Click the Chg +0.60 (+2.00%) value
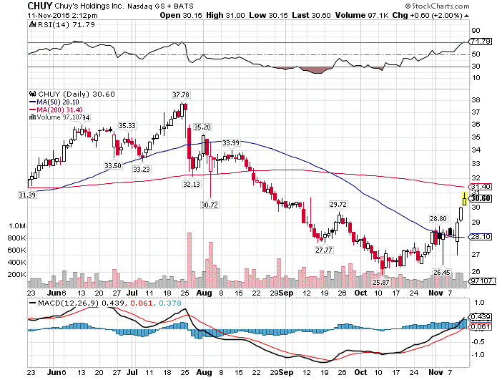Viewport: 502px width, 380px height. tap(428, 15)
